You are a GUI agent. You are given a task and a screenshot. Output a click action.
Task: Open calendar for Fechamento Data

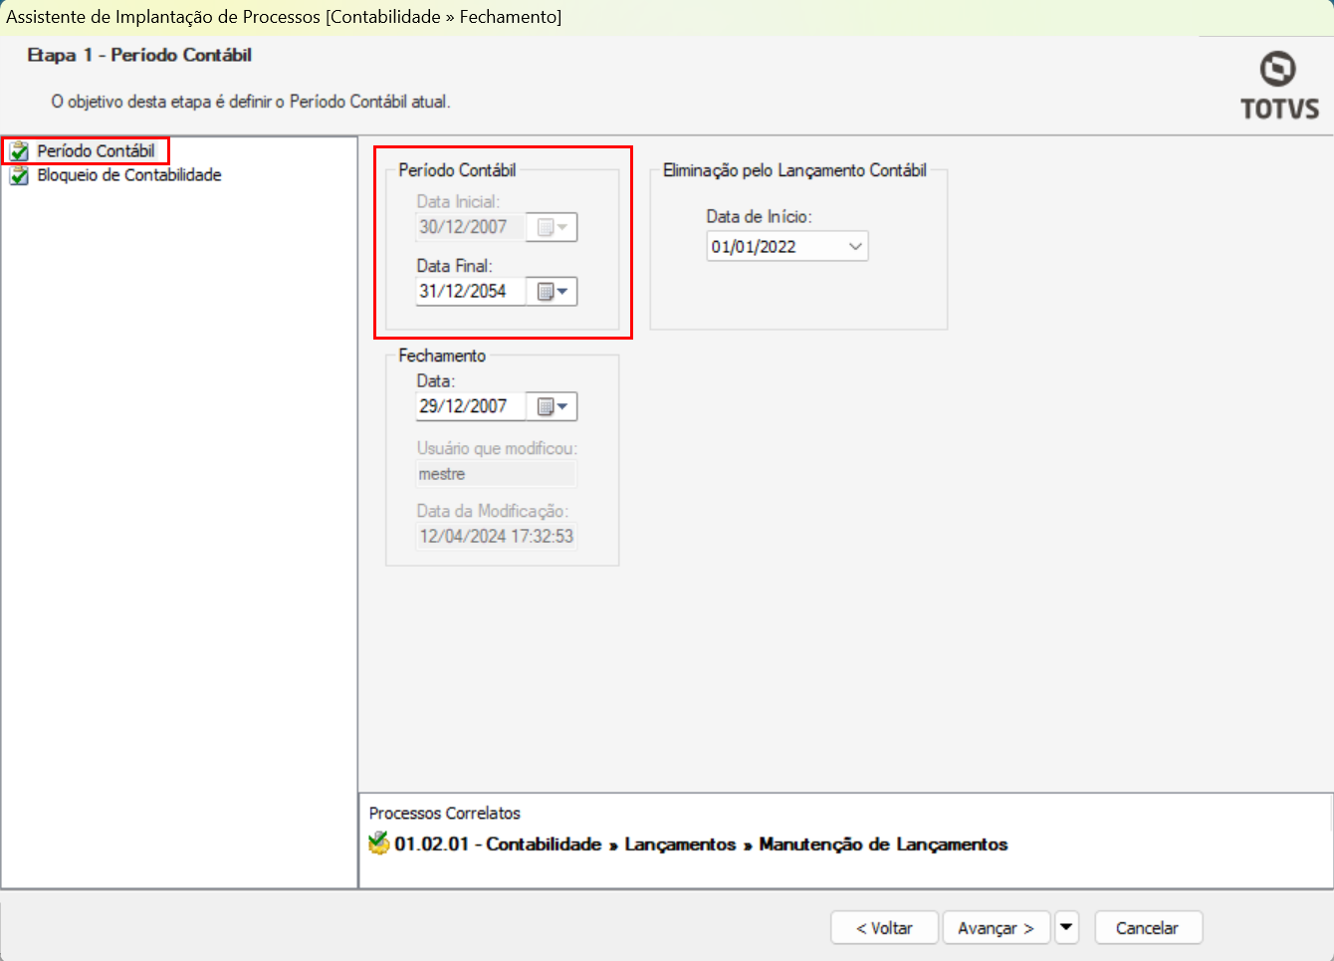[552, 406]
